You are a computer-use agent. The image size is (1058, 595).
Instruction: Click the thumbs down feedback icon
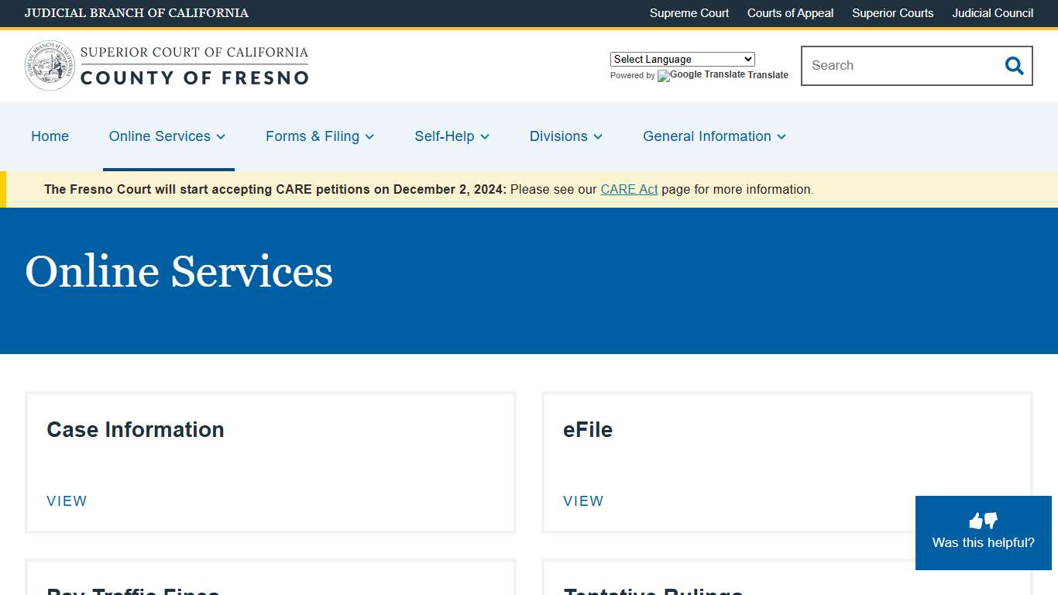point(991,520)
